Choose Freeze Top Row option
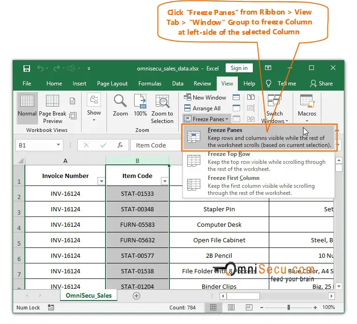This screenshot has height=324, width=357. click(x=258, y=162)
